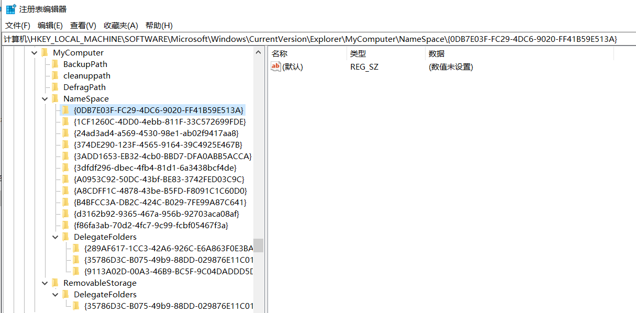Screen dimensions: 636x313
Task: Open the 文件(F) menu
Action: [18, 26]
